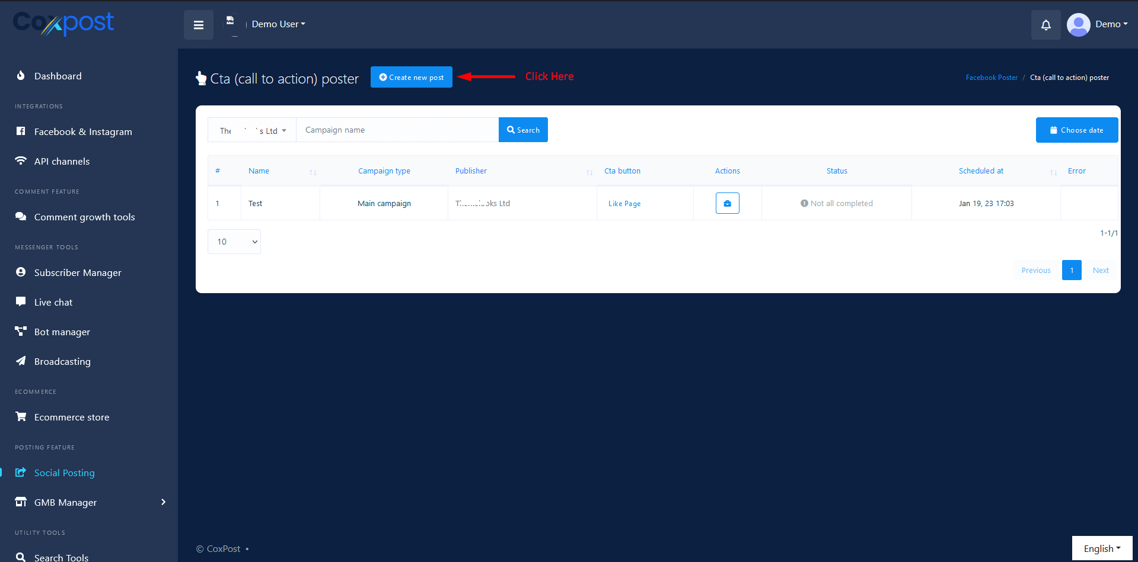This screenshot has width=1138, height=562.
Task: Select Social Posting in sidebar
Action: (64, 473)
